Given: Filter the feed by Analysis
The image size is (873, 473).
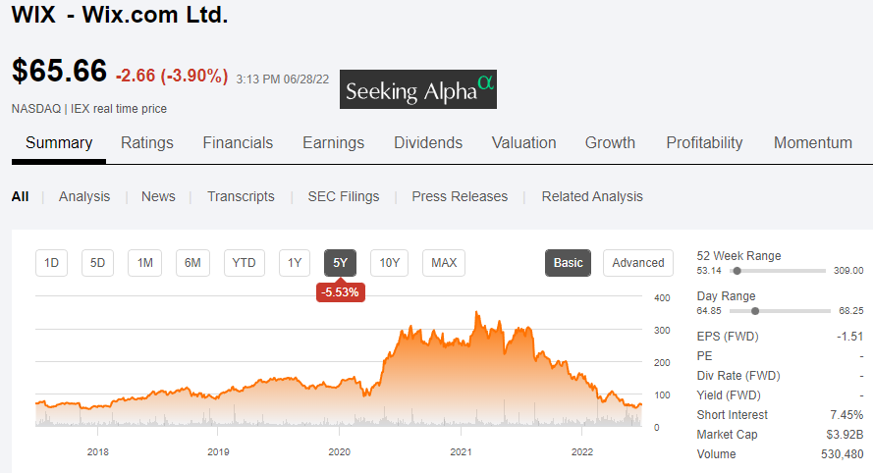Looking at the screenshot, I should [84, 196].
